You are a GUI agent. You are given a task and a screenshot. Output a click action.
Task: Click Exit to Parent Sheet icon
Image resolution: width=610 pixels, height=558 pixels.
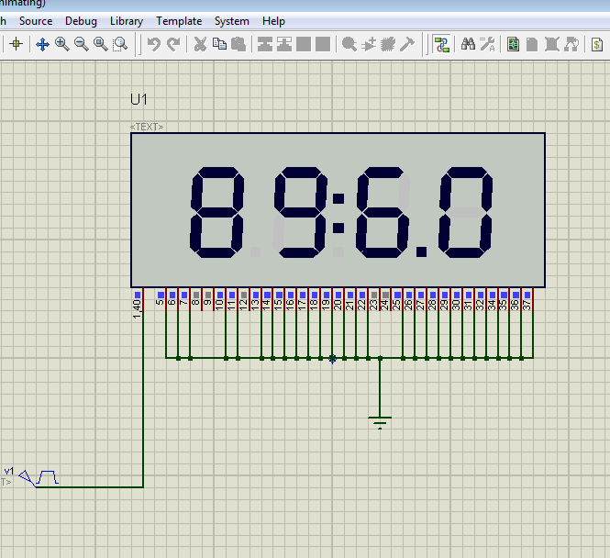tap(571, 44)
